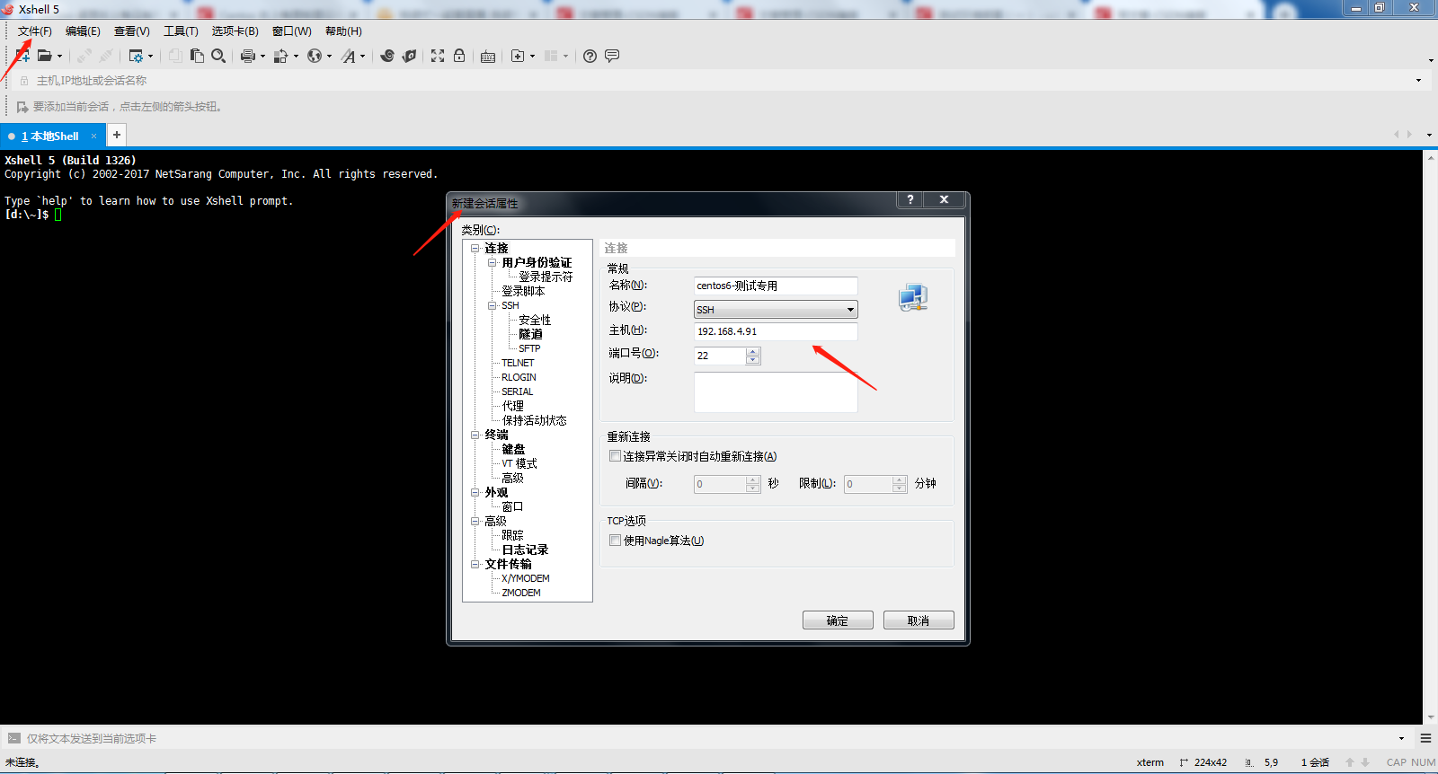The height and width of the screenshot is (774, 1438).
Task: Click the Find magnifier icon
Action: tap(218, 56)
